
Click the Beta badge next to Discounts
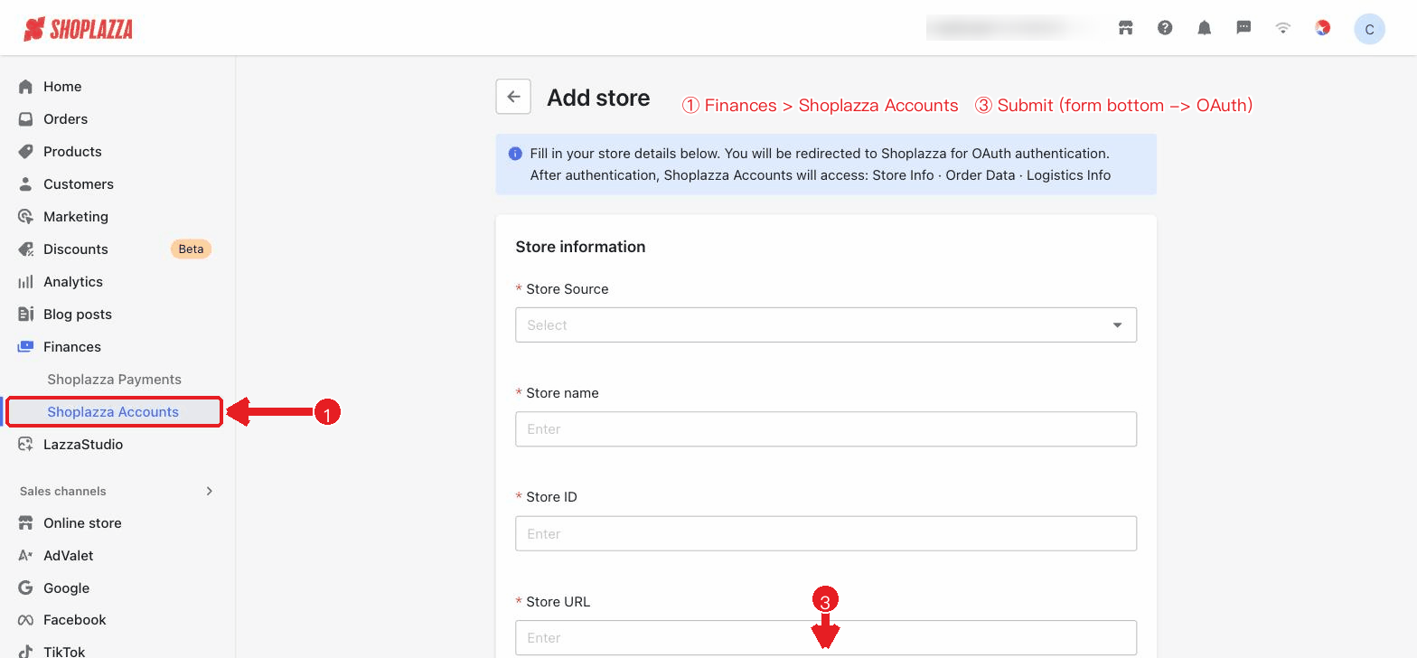point(191,249)
